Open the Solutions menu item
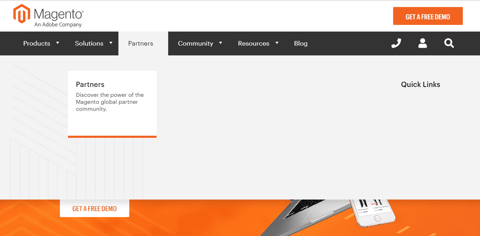This screenshot has width=480, height=236. point(89,43)
